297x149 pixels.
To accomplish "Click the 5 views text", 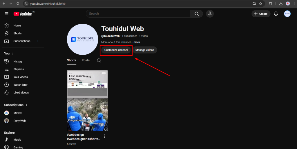I will pyautogui.click(x=71, y=144).
